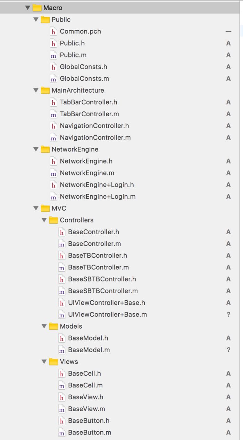Select TabBarController.h in the navigator
This screenshot has height=440, width=243.
coord(88,102)
